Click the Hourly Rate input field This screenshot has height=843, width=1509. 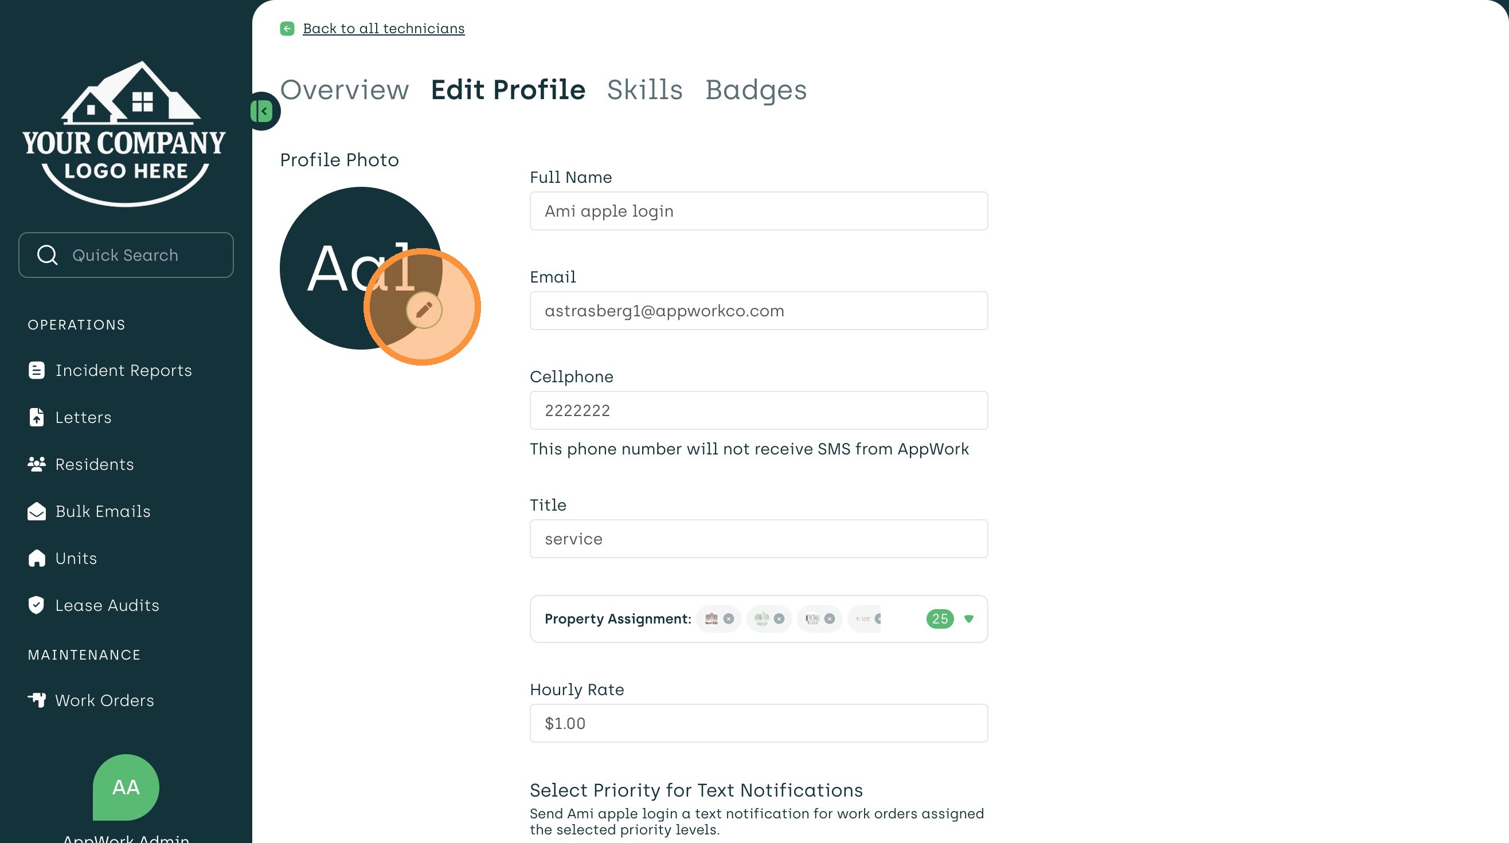[758, 724]
